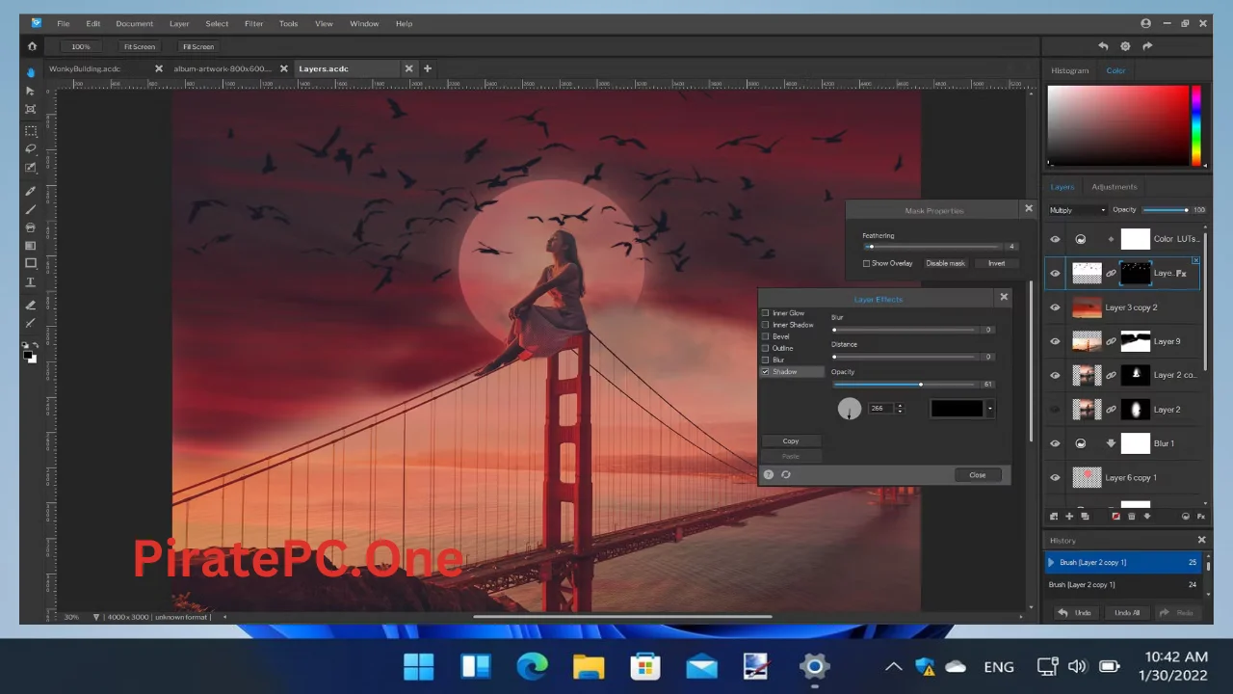
Task: Click Close in Layer Effects dialog
Action: click(978, 474)
